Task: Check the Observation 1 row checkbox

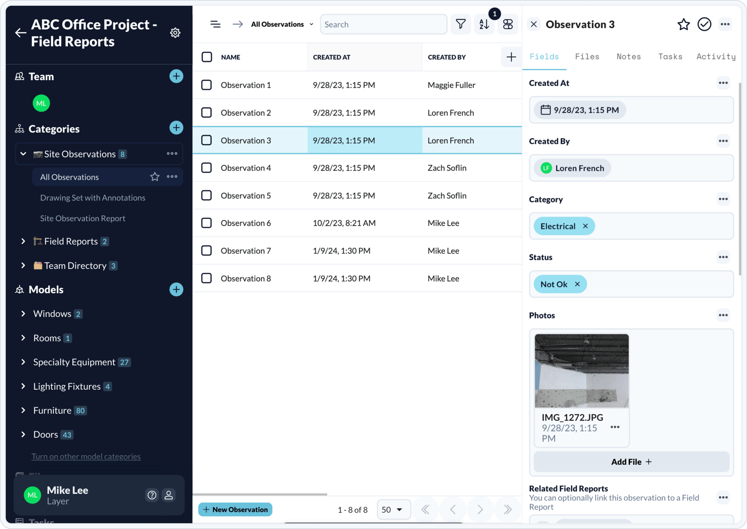Action: 207,85
